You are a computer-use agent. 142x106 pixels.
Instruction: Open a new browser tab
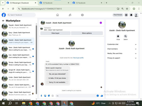tap(106, 3)
